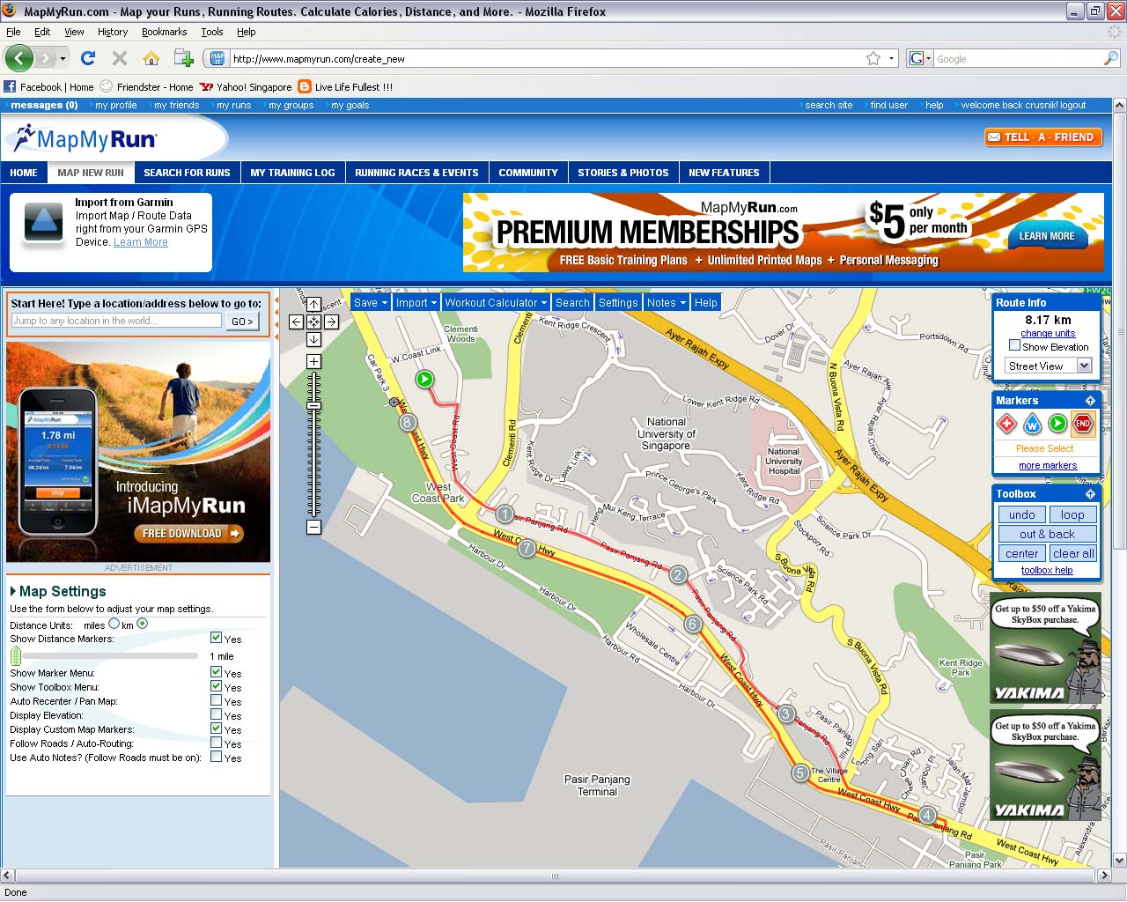1127x902 pixels.
Task: Open the back-history dropdown arrow
Action: 63,58
